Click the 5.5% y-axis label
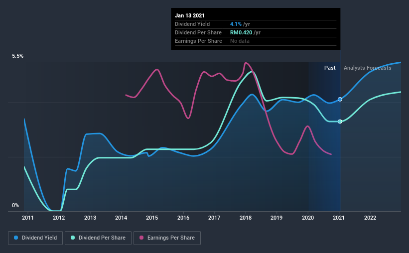The image size is (409, 253). (18, 56)
